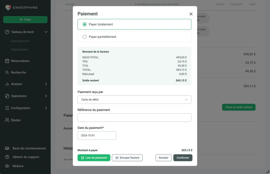270x174 pixels.
Task: Click the Montant à payer 569,13 $ value
Action: [x=187, y=150]
